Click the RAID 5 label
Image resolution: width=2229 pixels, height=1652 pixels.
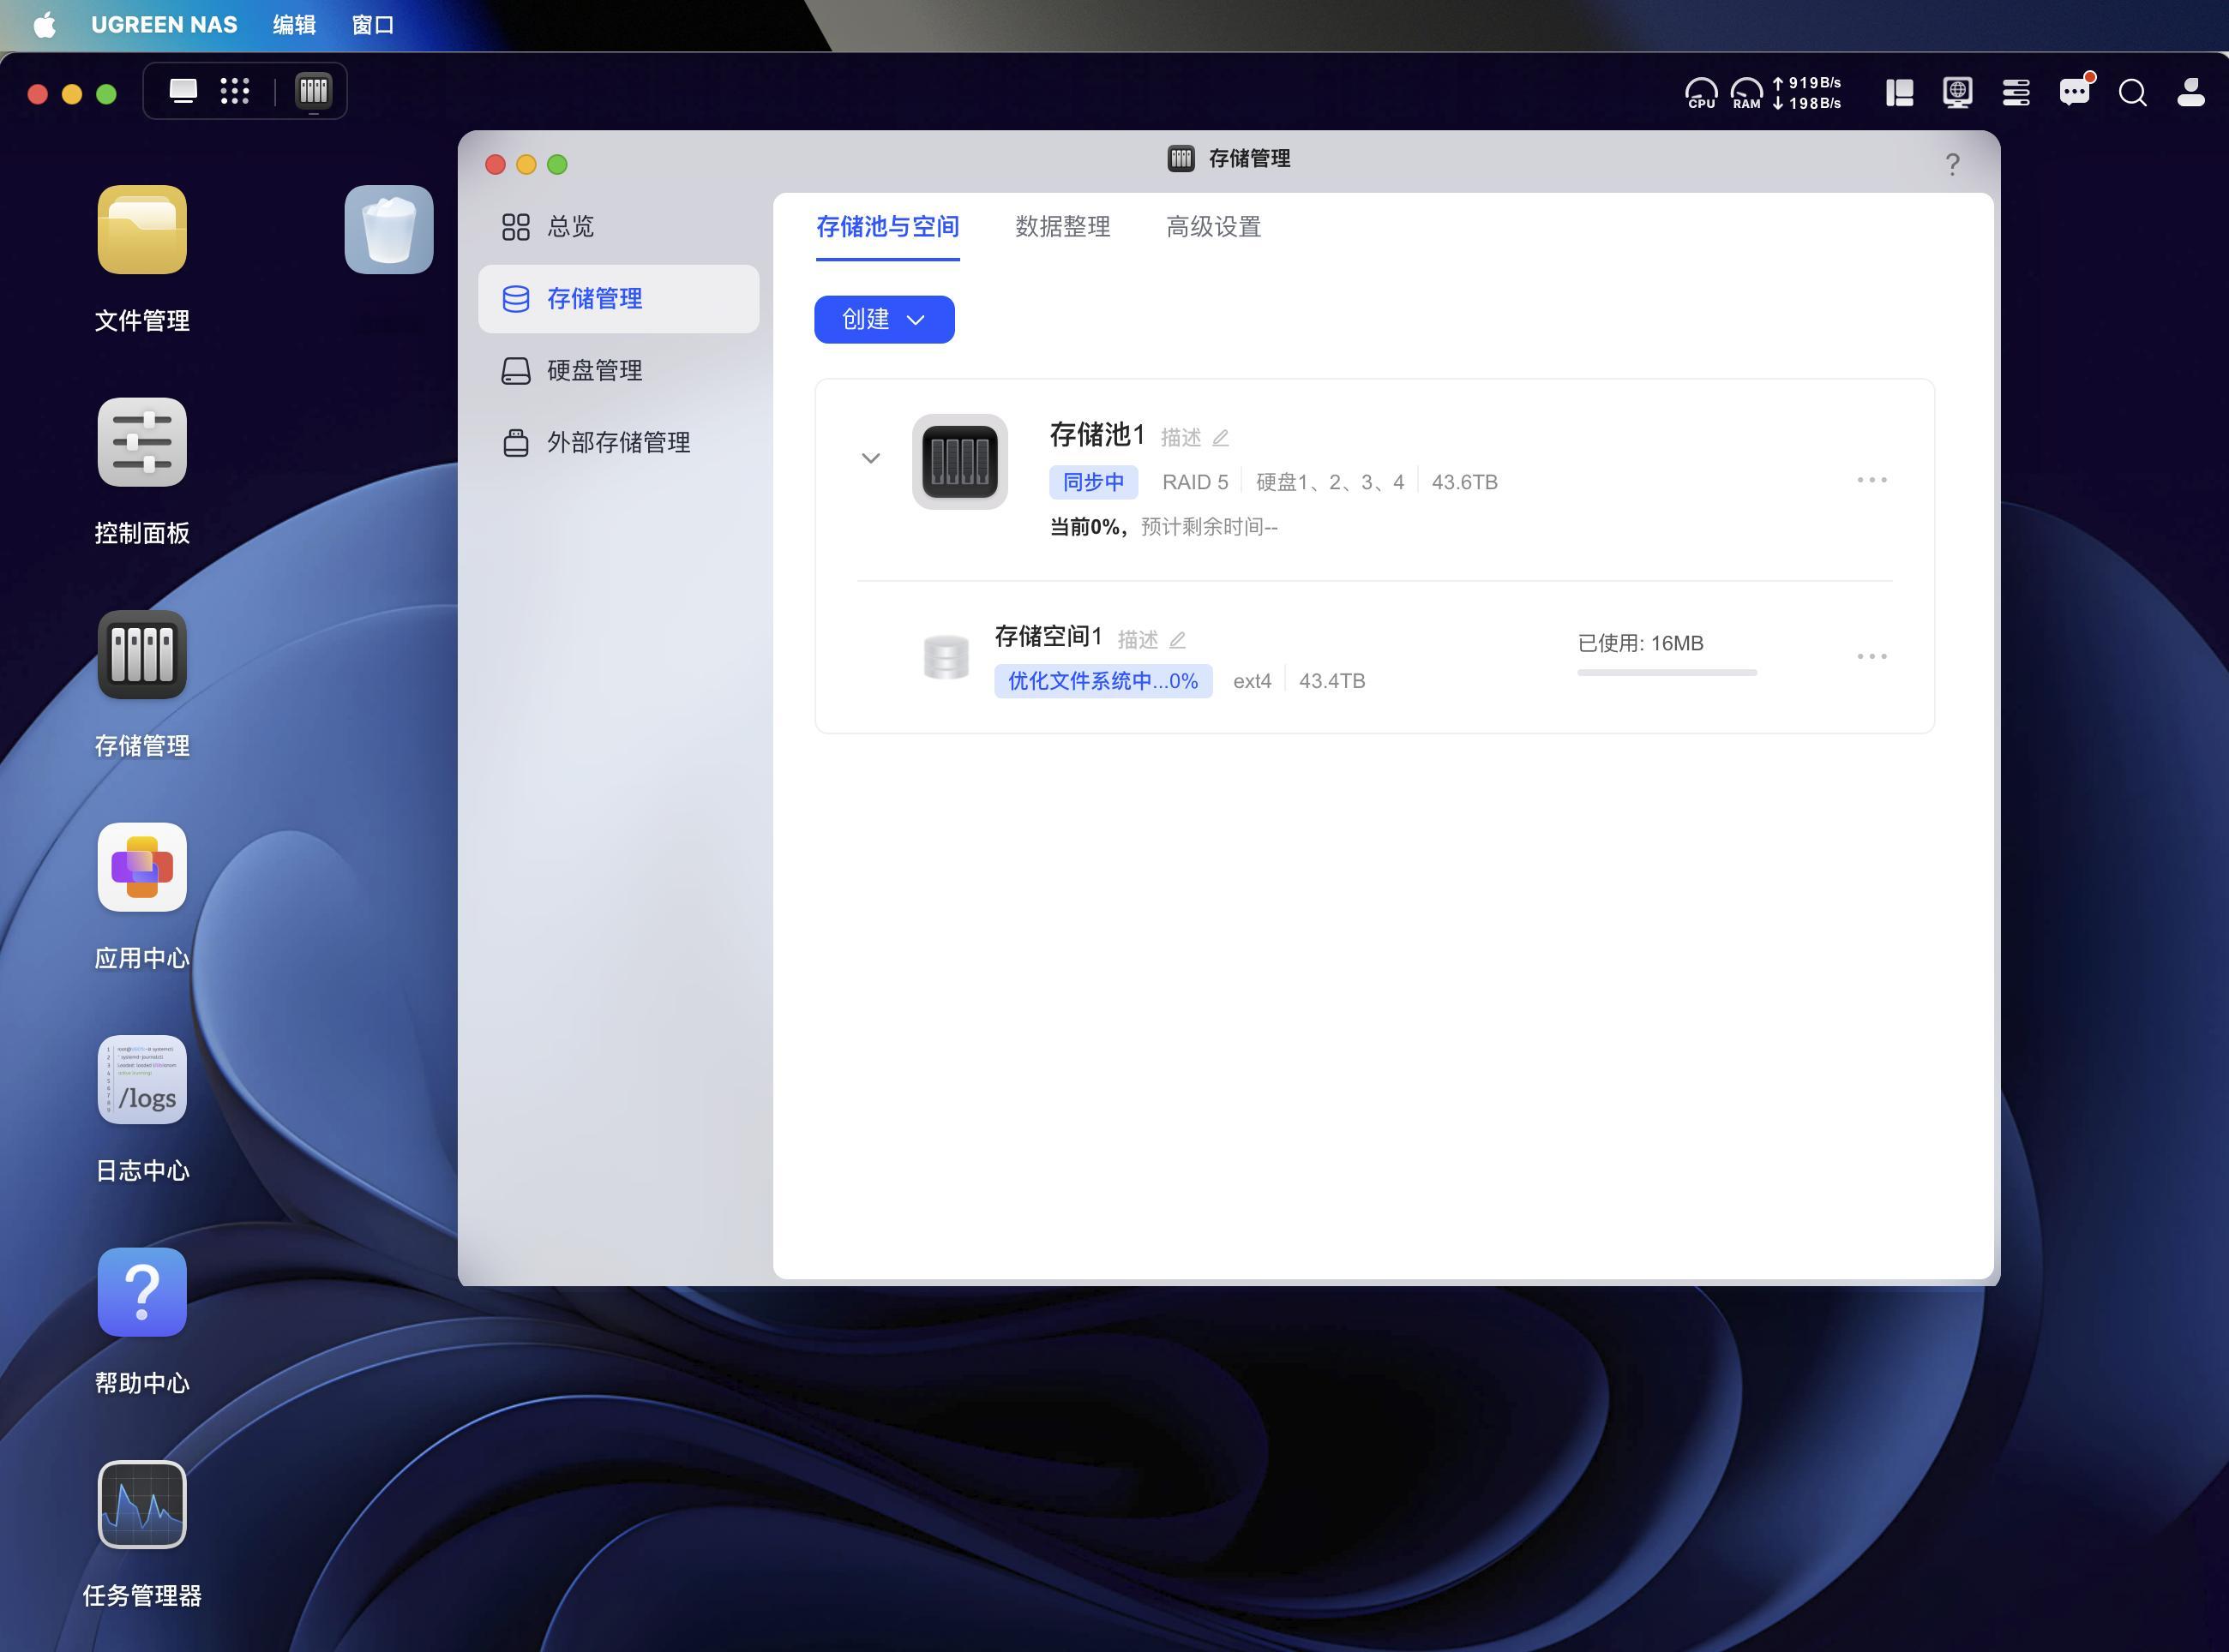(x=1196, y=482)
